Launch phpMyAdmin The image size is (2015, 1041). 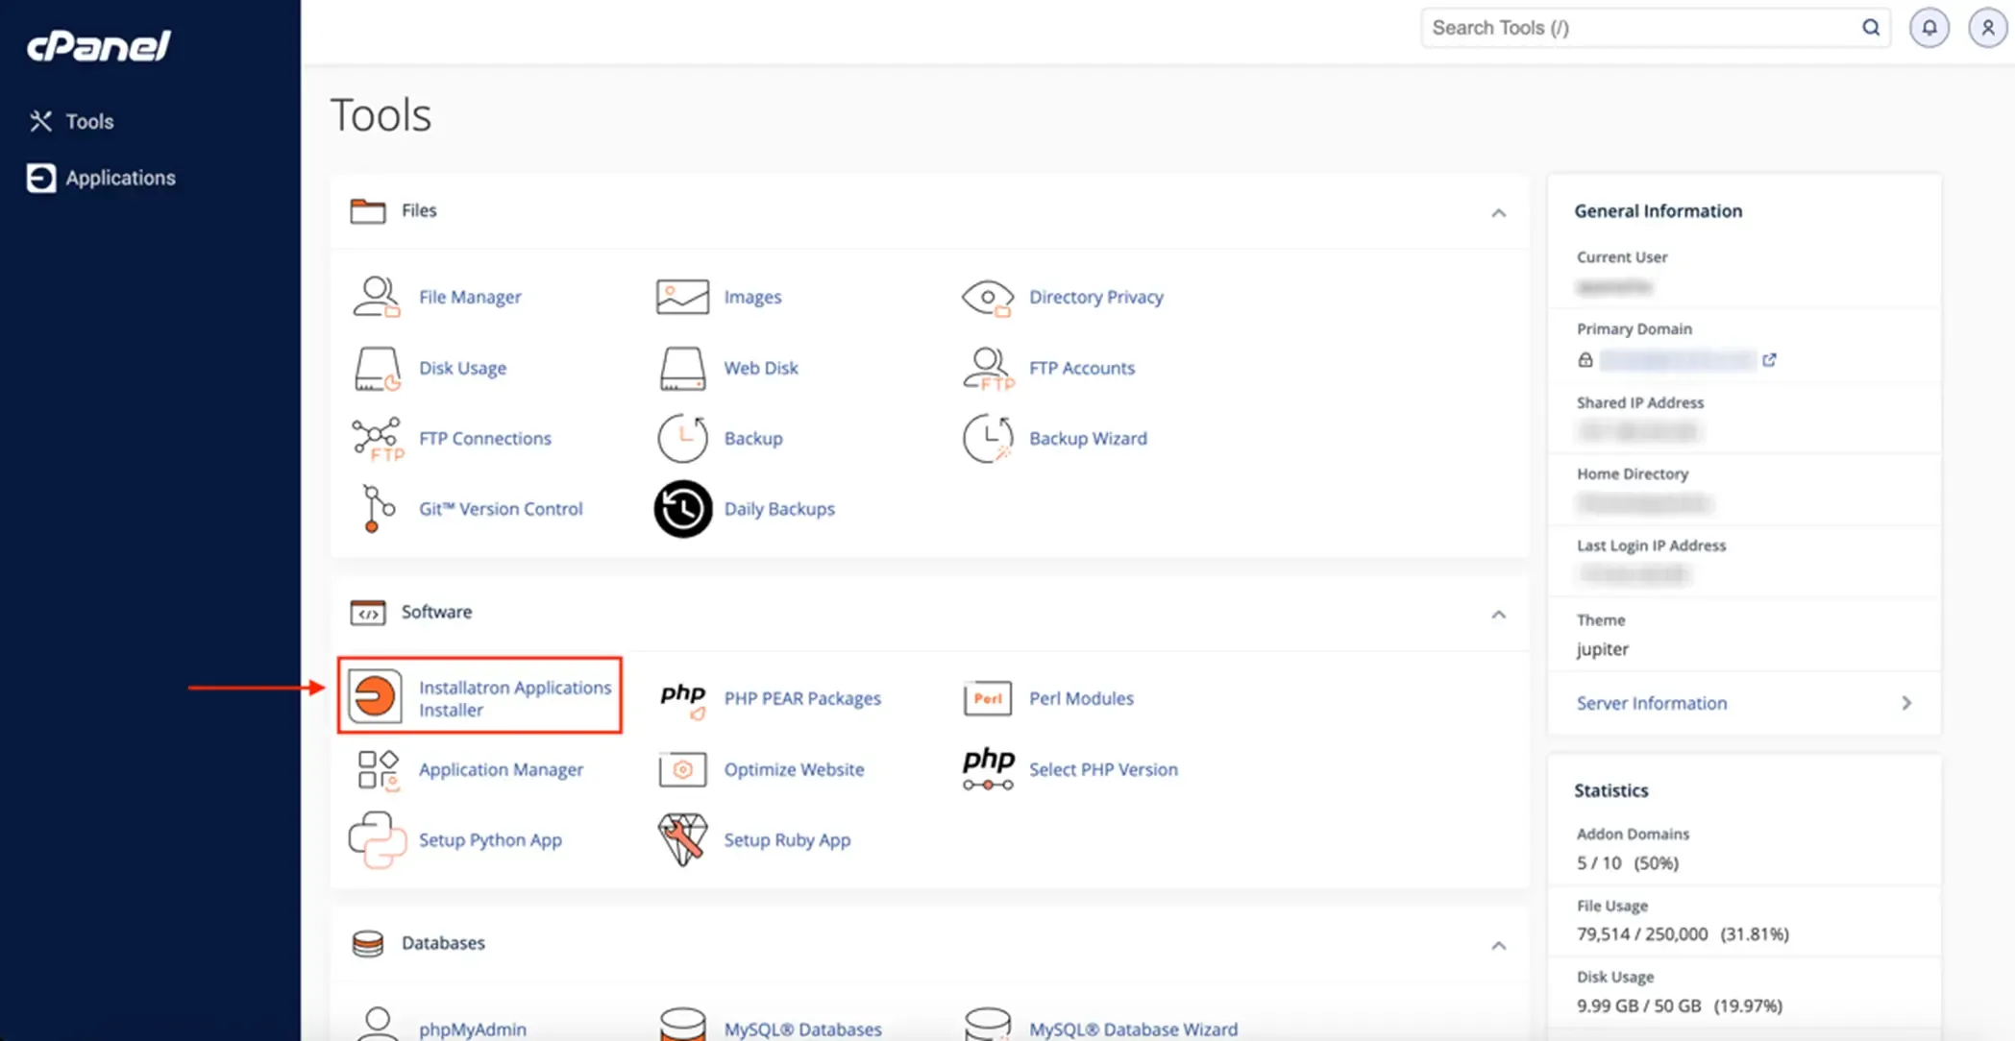472,1029
